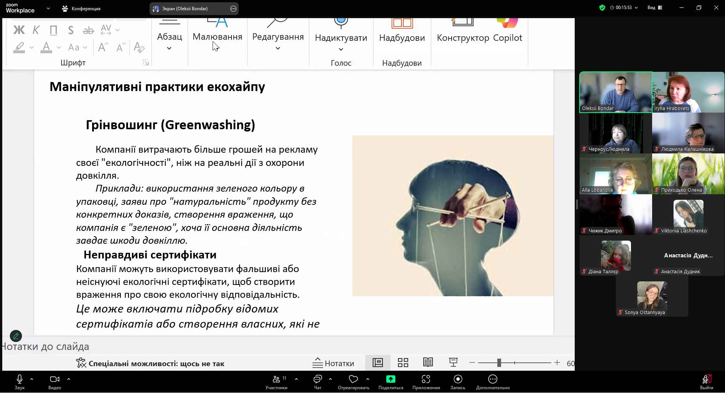Toggle camera with the Видео button
This screenshot has height=393, width=725.
tap(55, 381)
